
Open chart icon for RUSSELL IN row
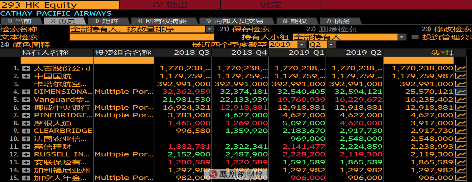[461, 154]
